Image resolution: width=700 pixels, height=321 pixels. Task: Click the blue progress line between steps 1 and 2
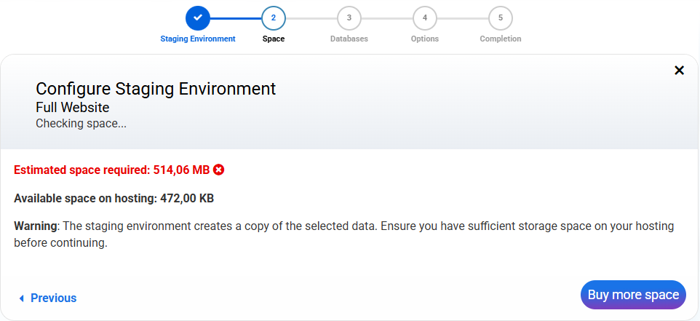pyautogui.click(x=236, y=17)
